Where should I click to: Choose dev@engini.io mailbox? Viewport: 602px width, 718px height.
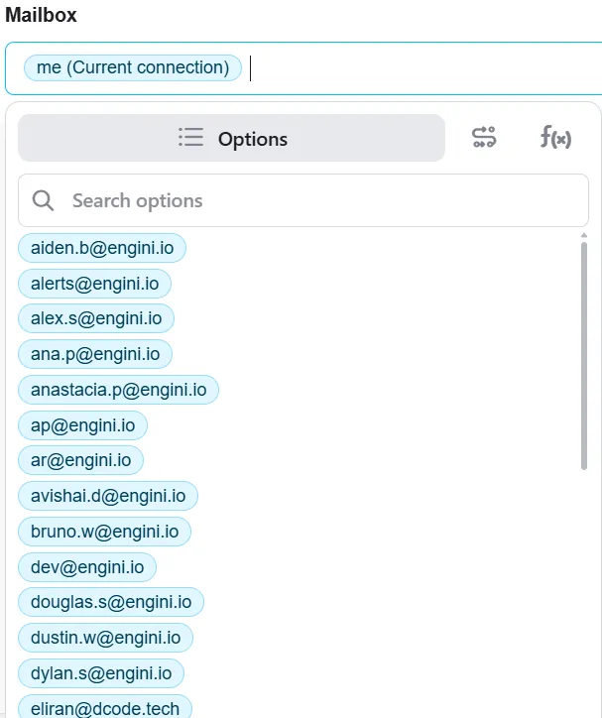pyautogui.click(x=87, y=568)
